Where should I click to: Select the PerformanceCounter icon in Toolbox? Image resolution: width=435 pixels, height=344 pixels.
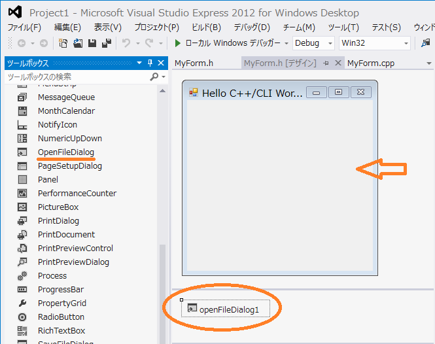coord(22,194)
